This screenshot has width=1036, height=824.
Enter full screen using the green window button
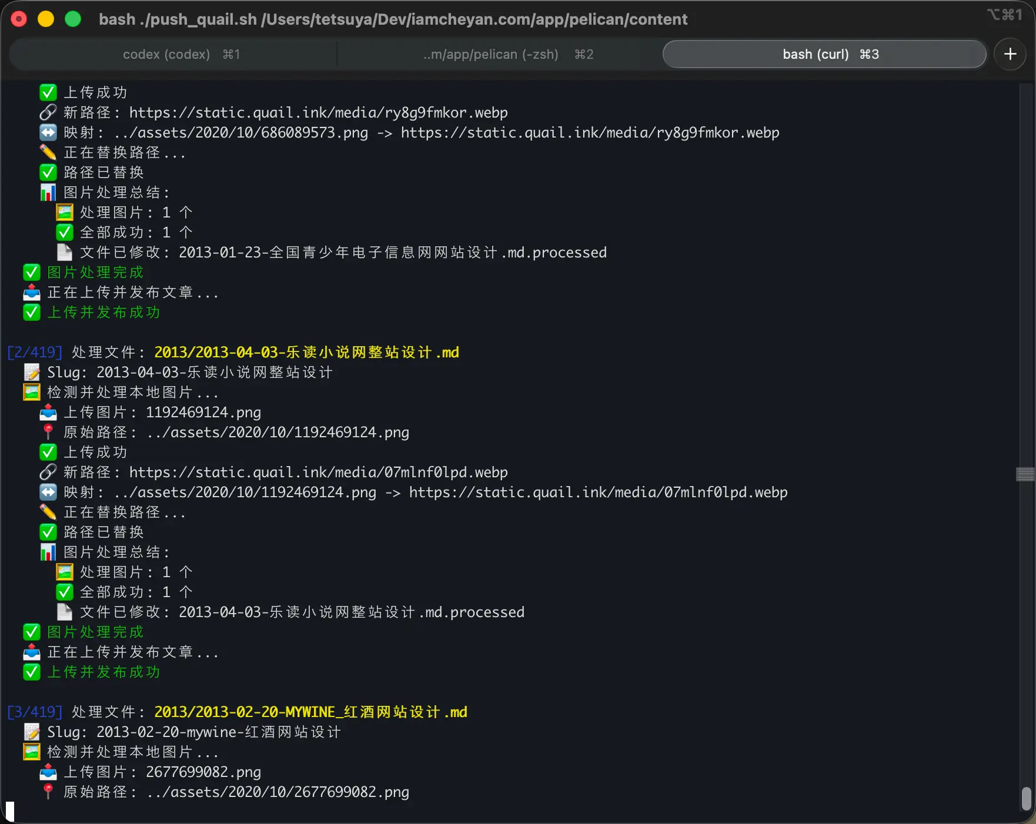(73, 19)
